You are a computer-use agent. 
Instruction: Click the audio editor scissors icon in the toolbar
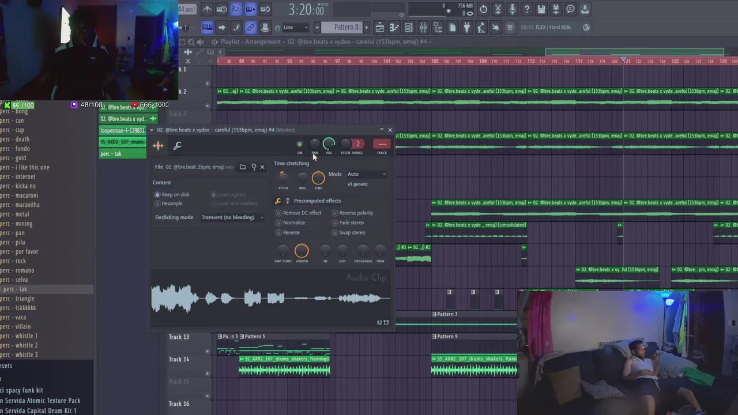tap(498, 9)
